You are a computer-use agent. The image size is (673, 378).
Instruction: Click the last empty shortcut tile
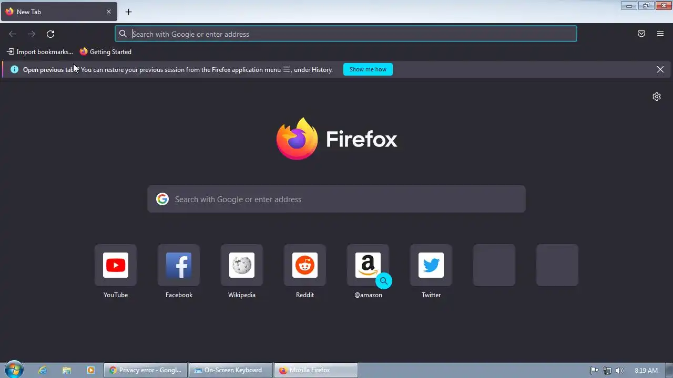coord(557,265)
